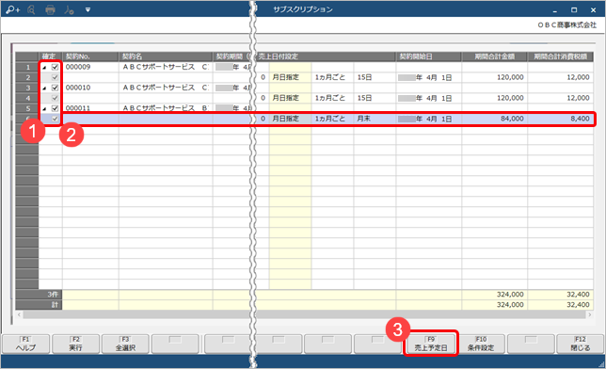Select all using F3 全選択 button
606x369 pixels.
(125, 344)
